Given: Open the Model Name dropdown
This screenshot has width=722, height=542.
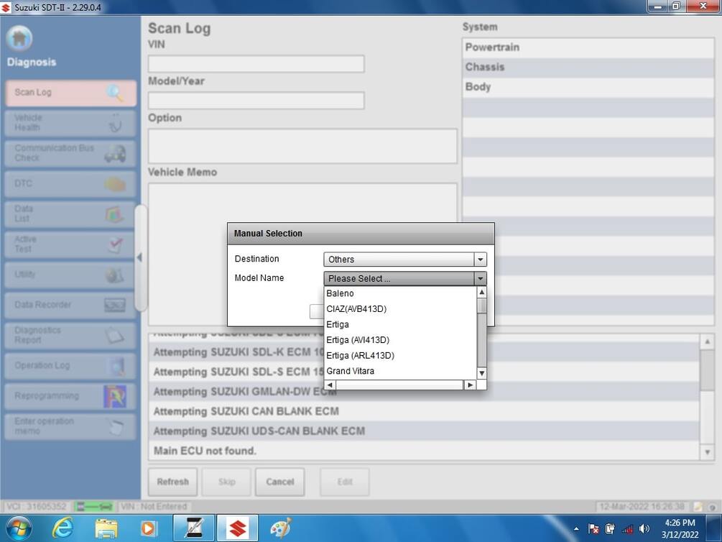Looking at the screenshot, I should (x=480, y=278).
